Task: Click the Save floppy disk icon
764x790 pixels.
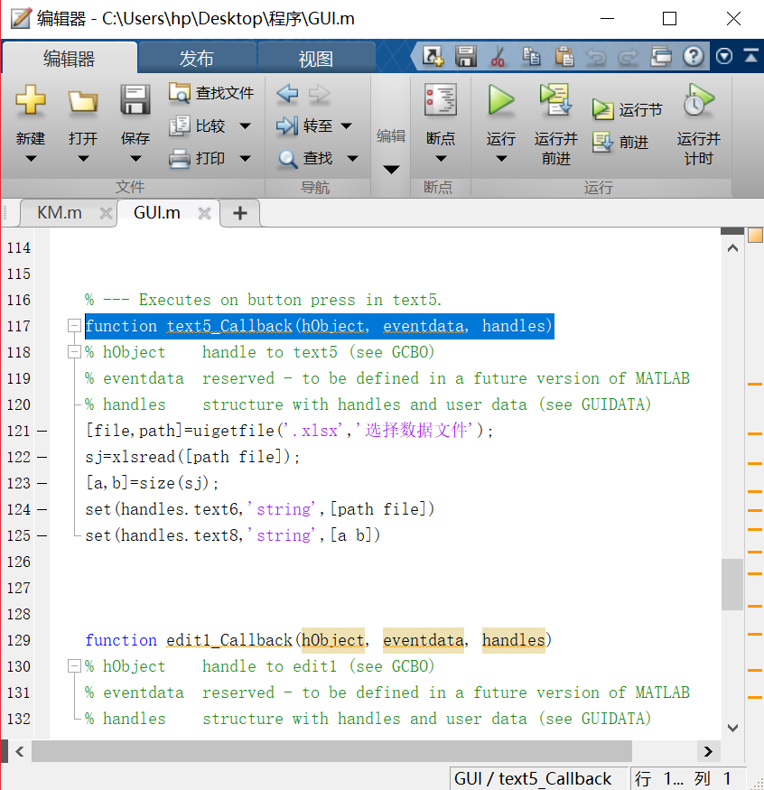Action: click(135, 99)
